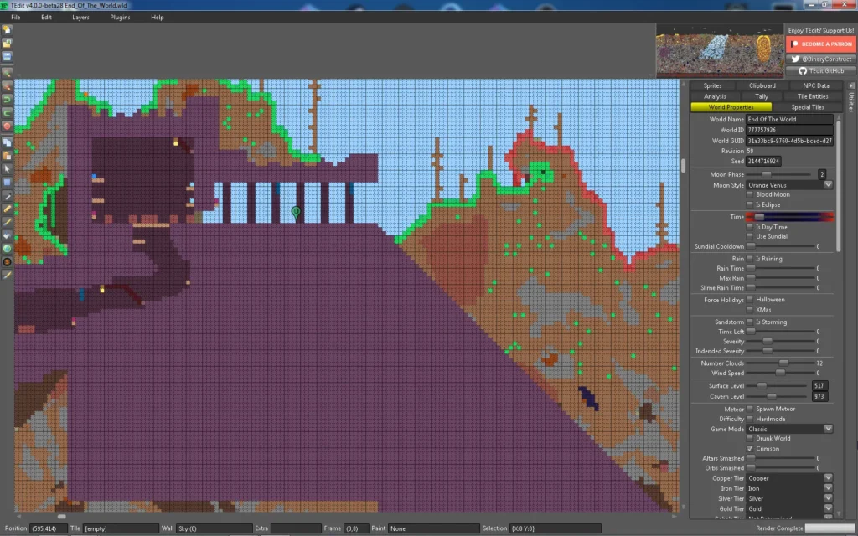Click the Open World folder icon
Viewport: 858px width, 536px height.
pos(7,44)
